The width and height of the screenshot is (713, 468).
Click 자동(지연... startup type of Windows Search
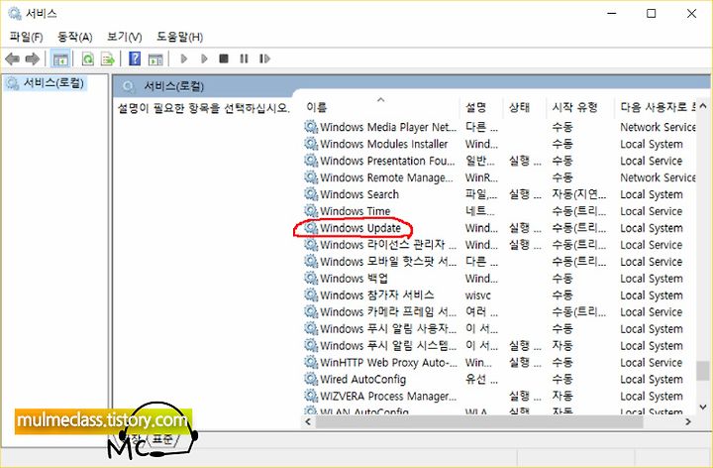tap(579, 194)
